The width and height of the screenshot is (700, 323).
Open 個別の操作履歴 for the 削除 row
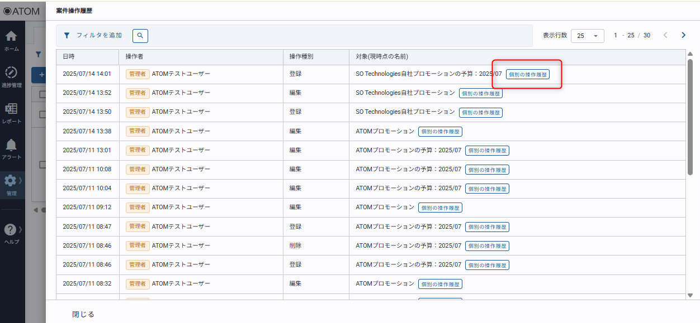coord(488,246)
